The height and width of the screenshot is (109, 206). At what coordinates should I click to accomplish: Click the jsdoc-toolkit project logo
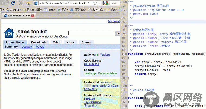[x=9, y=33]
